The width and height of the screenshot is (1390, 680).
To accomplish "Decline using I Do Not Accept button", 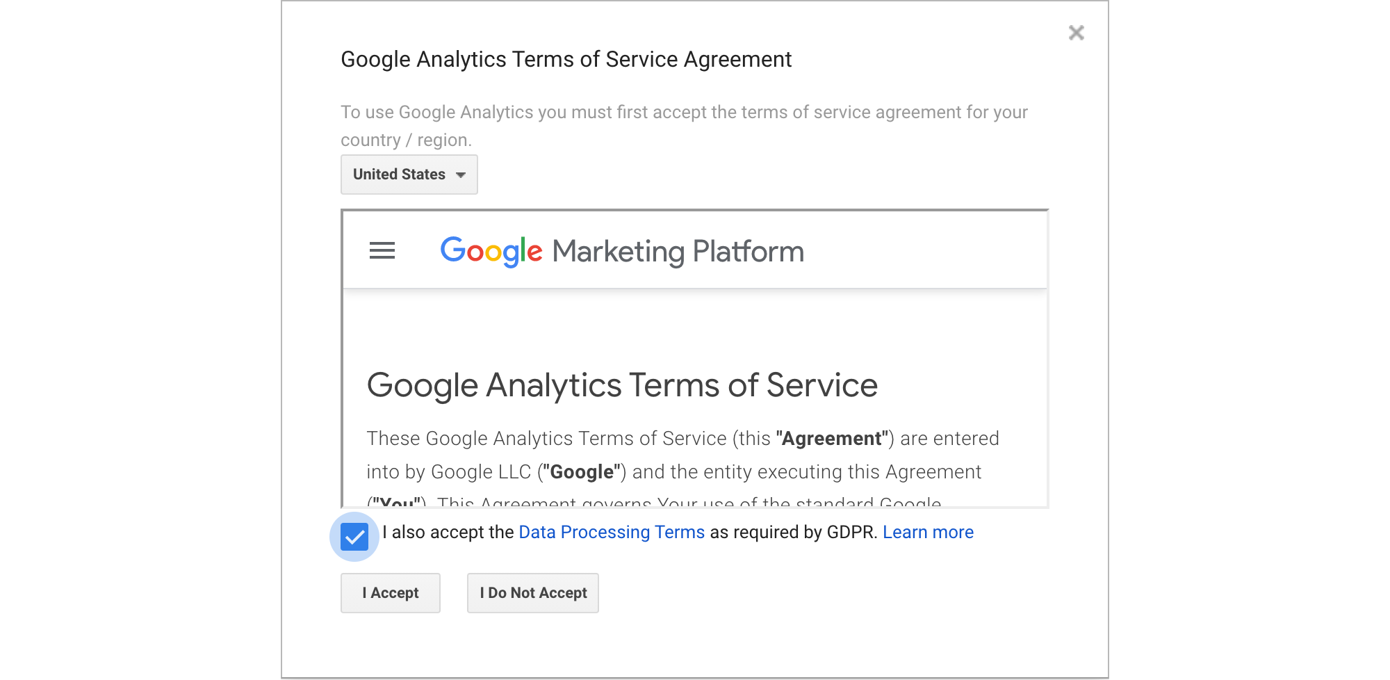I will (x=532, y=593).
